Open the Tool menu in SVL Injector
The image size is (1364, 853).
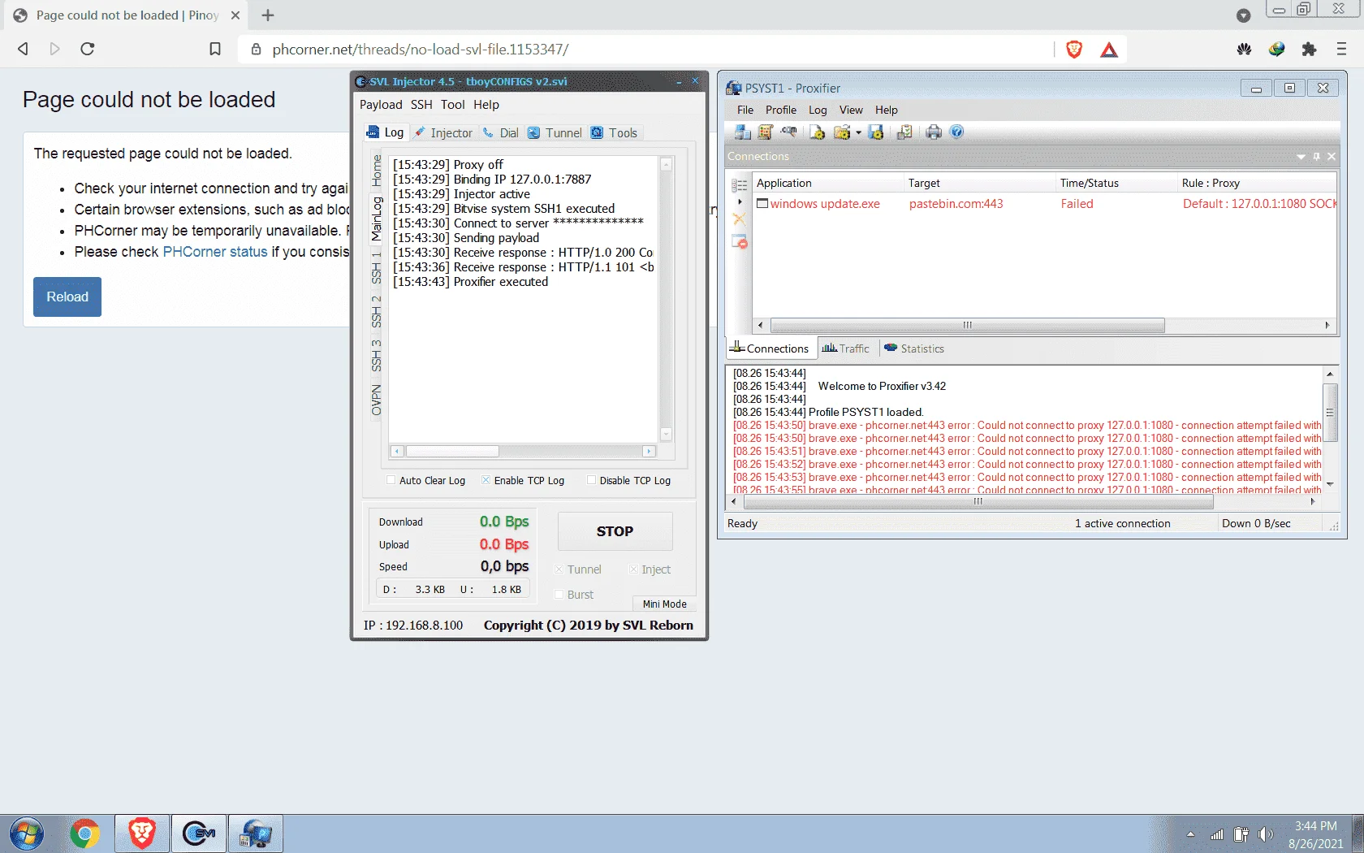(452, 105)
